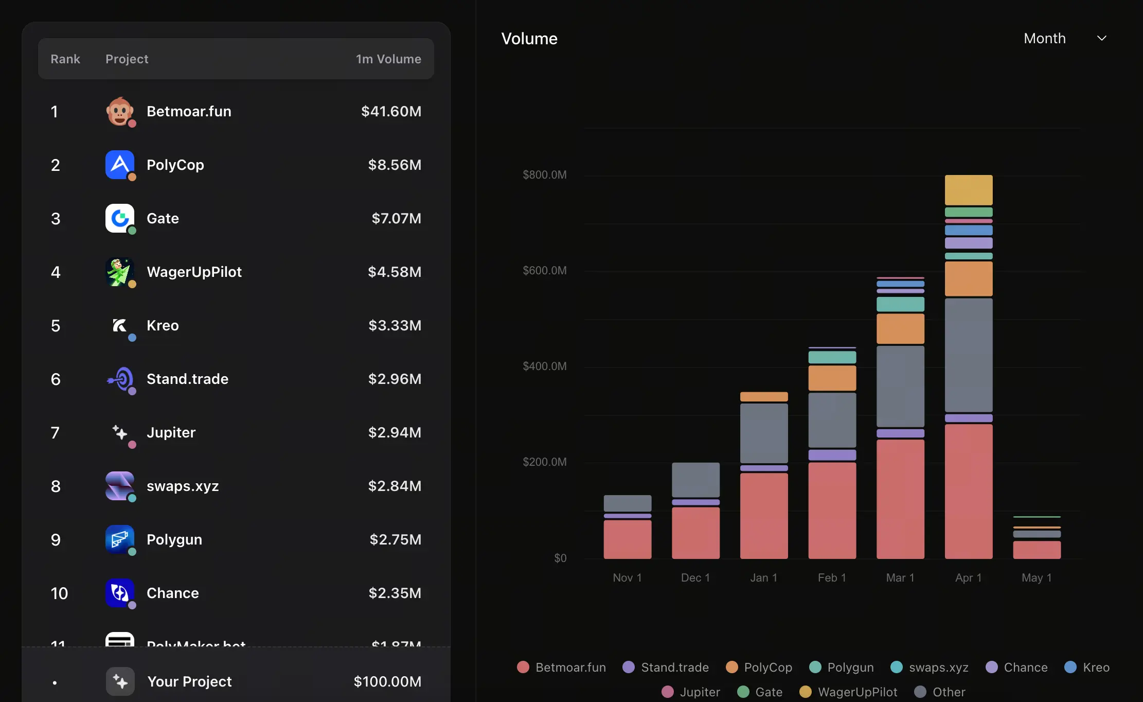Click the Chance logo icon
The image size is (1143, 702).
click(x=120, y=593)
